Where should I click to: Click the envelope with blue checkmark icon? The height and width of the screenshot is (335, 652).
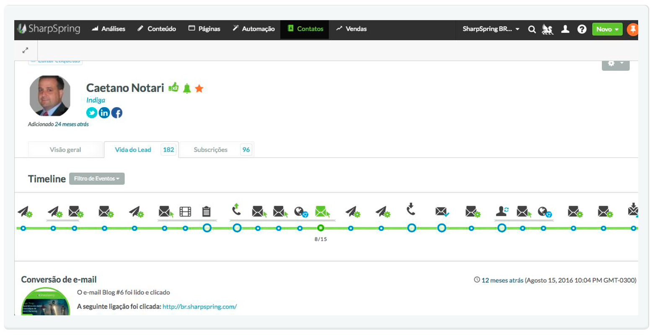442,212
